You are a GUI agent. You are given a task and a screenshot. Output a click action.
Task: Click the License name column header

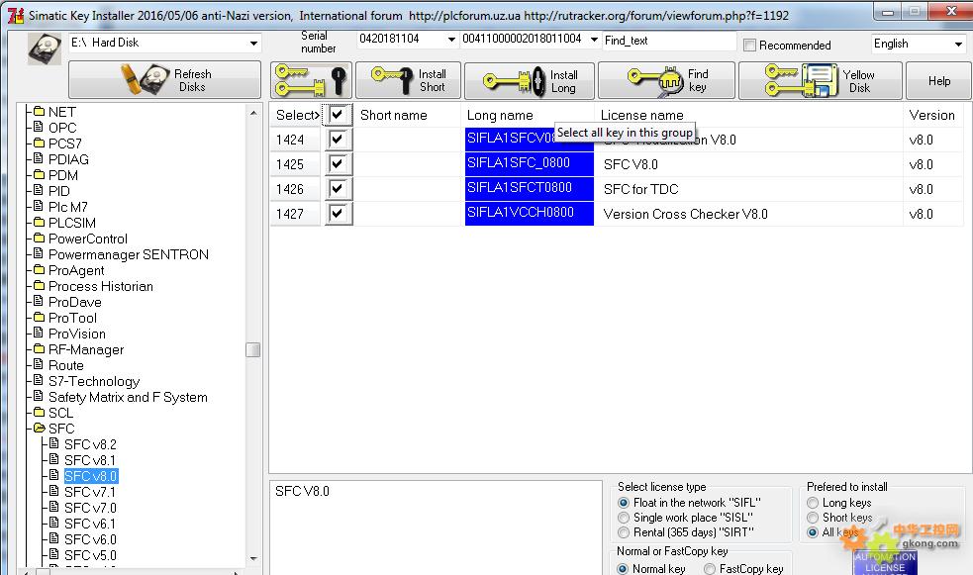(749, 115)
